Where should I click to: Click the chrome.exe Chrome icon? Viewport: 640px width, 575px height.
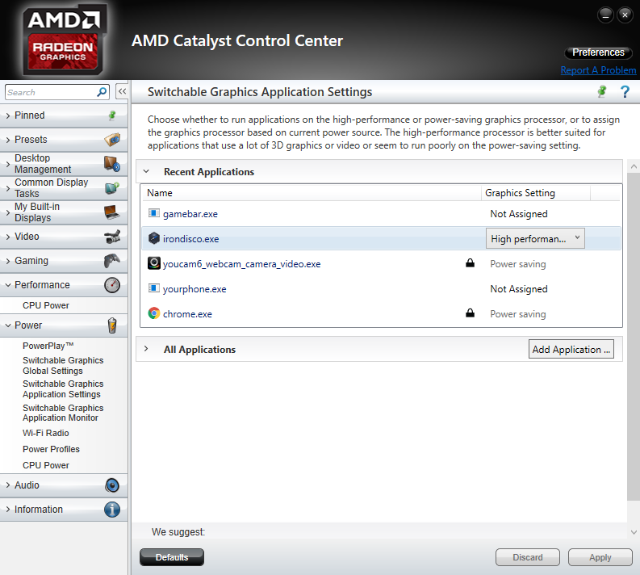154,313
